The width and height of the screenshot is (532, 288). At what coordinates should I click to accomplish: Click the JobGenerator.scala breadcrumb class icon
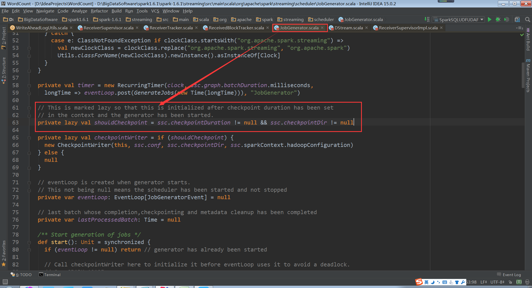click(341, 19)
